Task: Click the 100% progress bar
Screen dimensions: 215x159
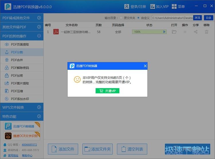Action: point(149,32)
